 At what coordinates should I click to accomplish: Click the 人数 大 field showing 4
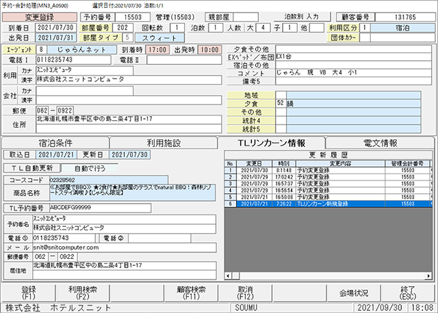tap(263, 27)
